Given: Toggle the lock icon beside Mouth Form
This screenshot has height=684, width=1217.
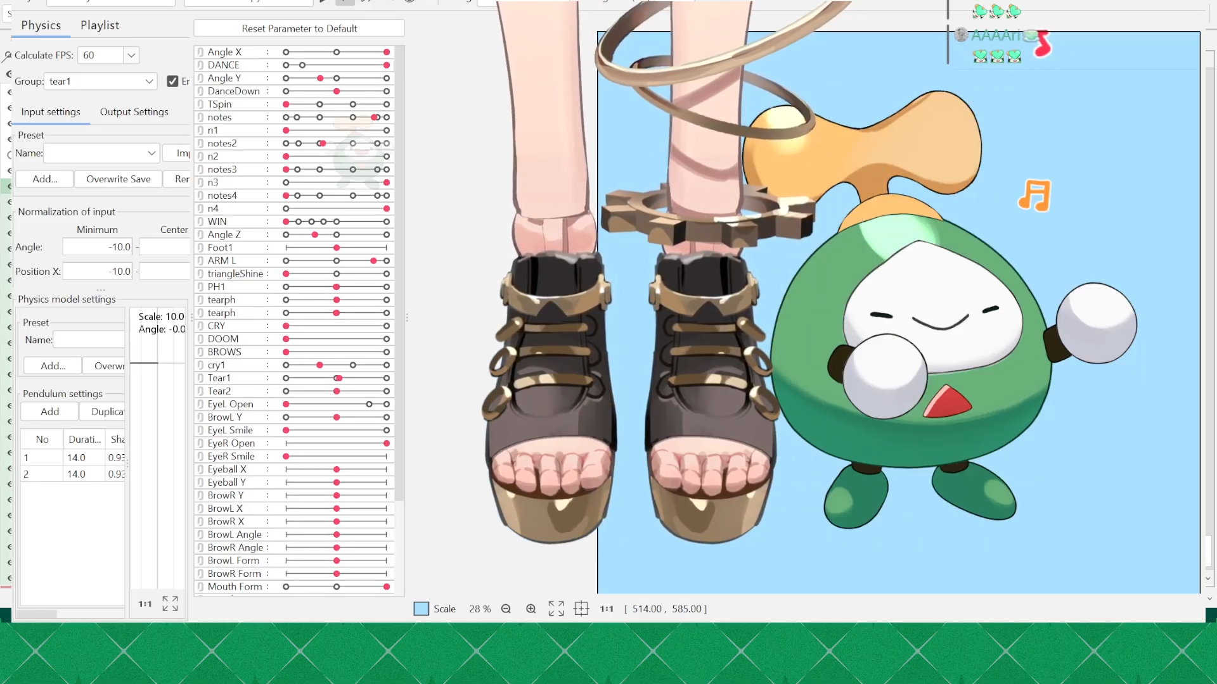Looking at the screenshot, I should point(200,586).
